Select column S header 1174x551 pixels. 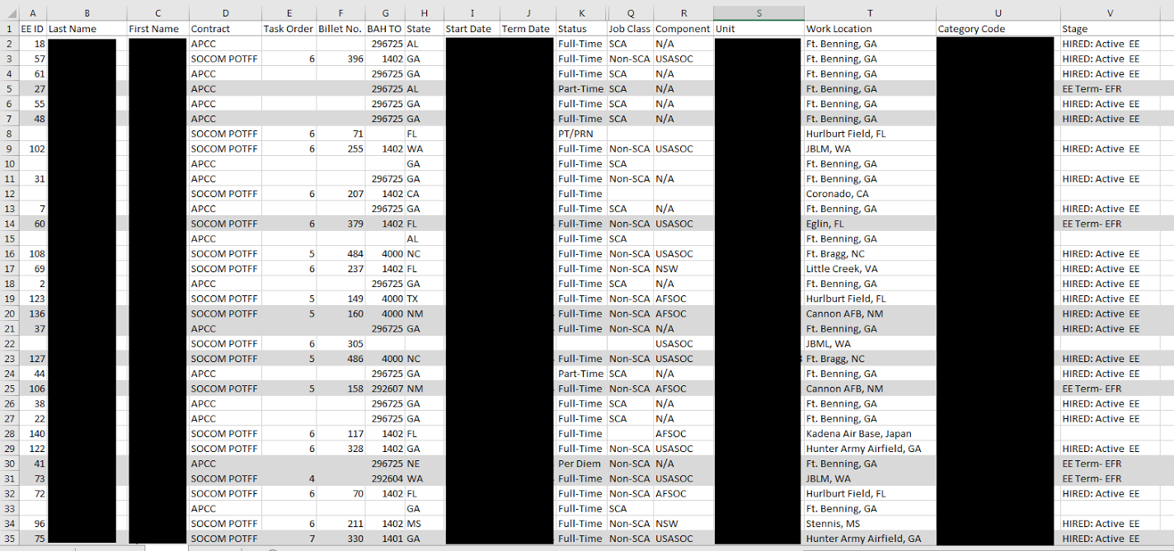click(758, 13)
